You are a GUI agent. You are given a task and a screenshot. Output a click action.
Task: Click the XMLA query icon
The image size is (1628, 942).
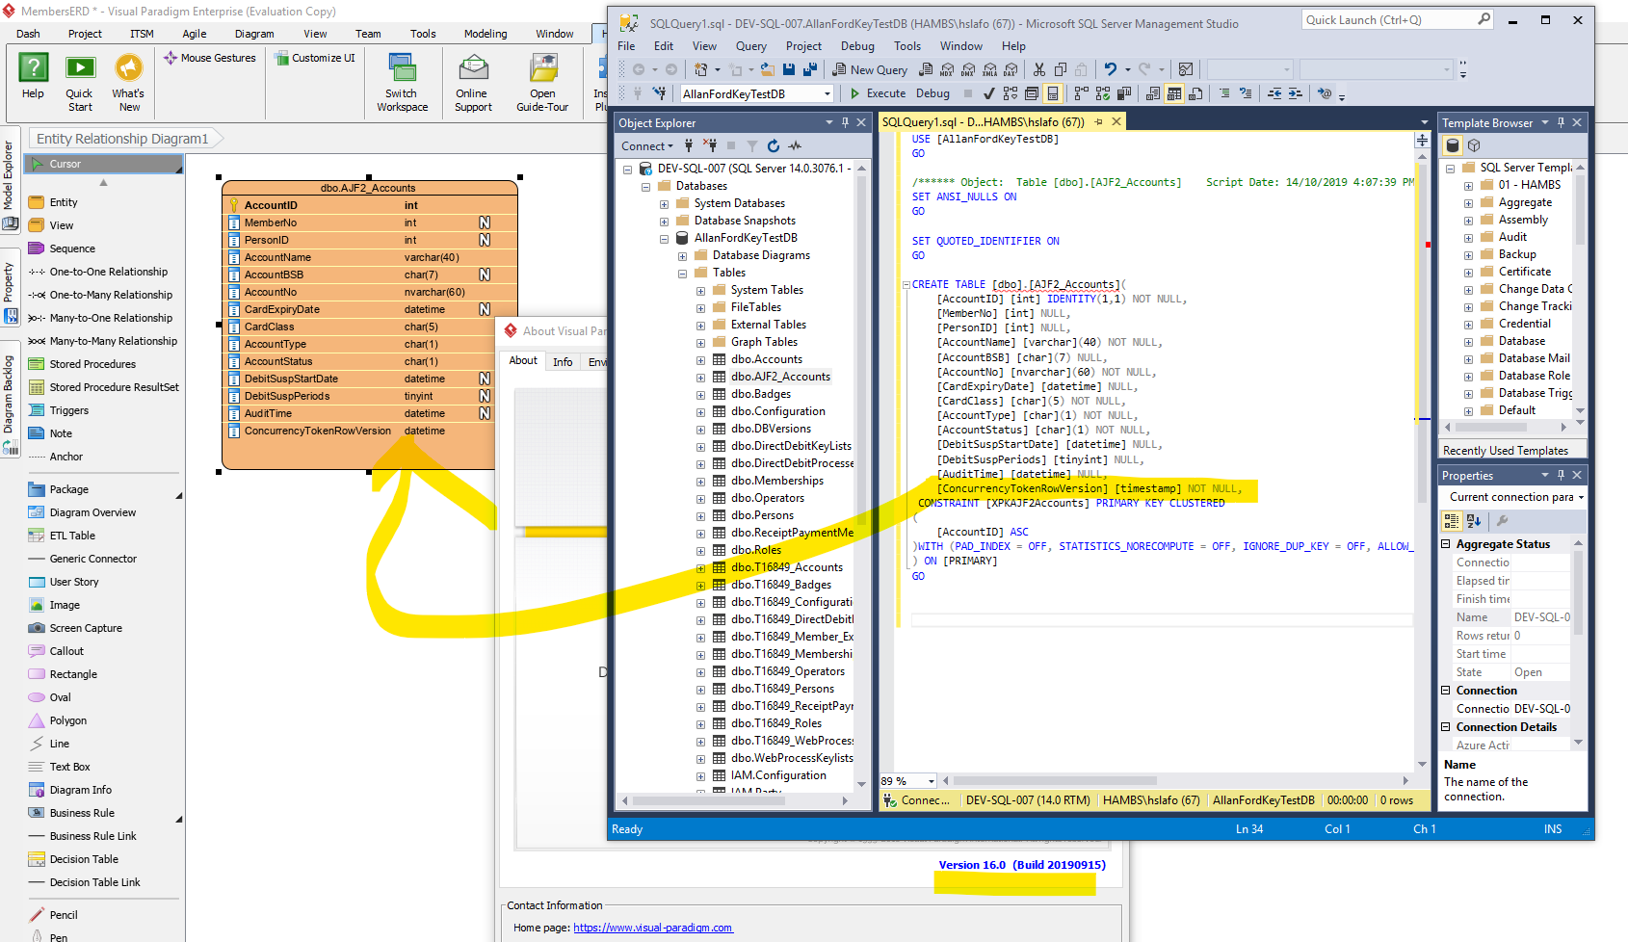(x=989, y=69)
